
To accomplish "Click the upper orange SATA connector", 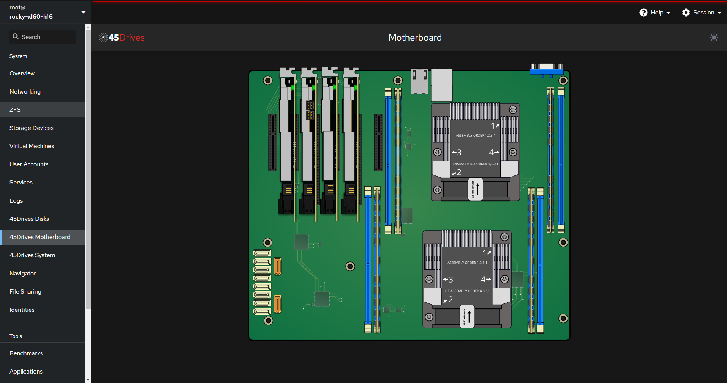I will point(278,266).
